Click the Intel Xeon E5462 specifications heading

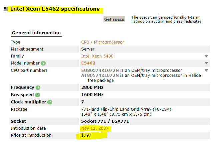pyautogui.click(x=55, y=9)
